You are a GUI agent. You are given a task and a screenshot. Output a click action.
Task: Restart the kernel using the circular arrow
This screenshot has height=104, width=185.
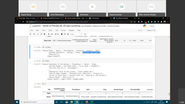point(65,34)
